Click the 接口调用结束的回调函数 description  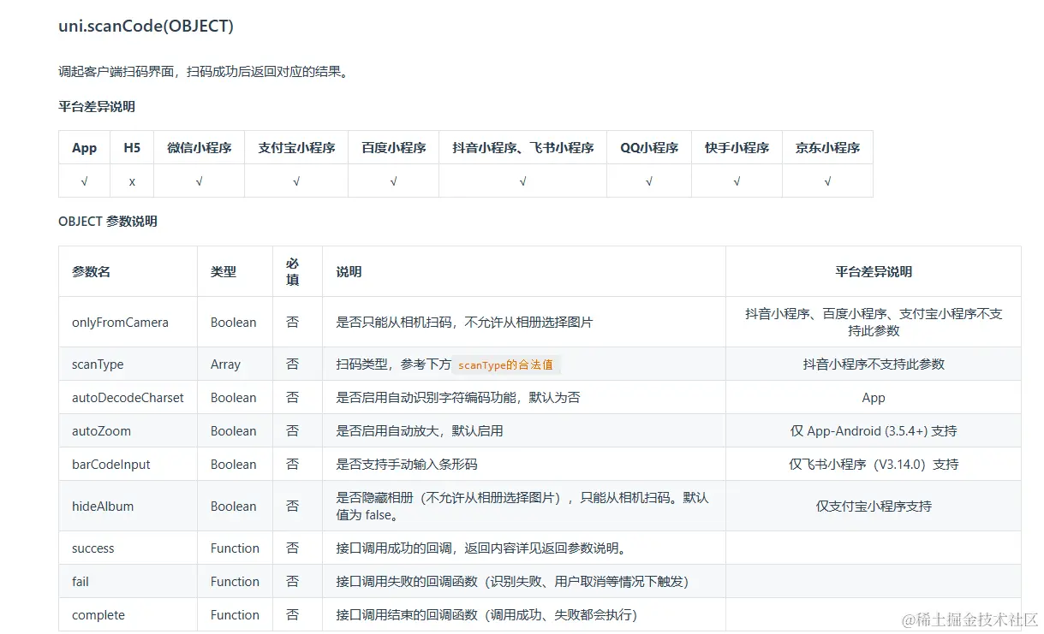pos(486,615)
